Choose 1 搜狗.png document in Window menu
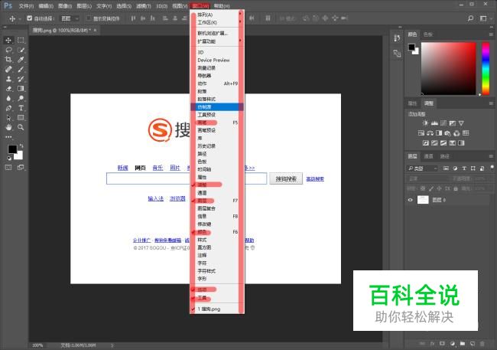 [x=217, y=309]
